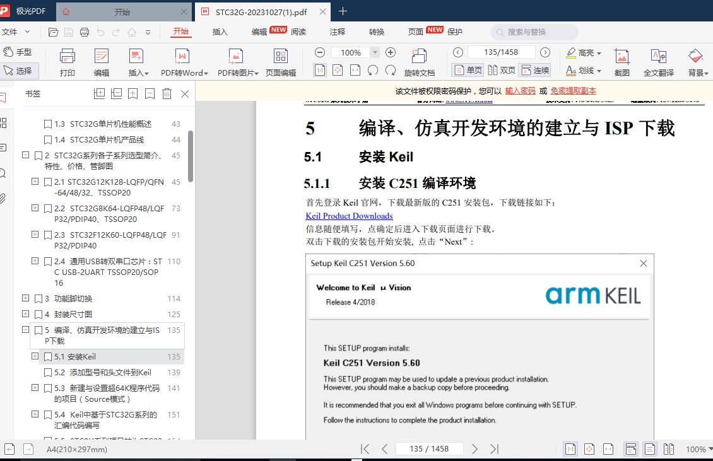
Task: Expand the 3 功能脚切换 bookmark
Action: [25, 298]
